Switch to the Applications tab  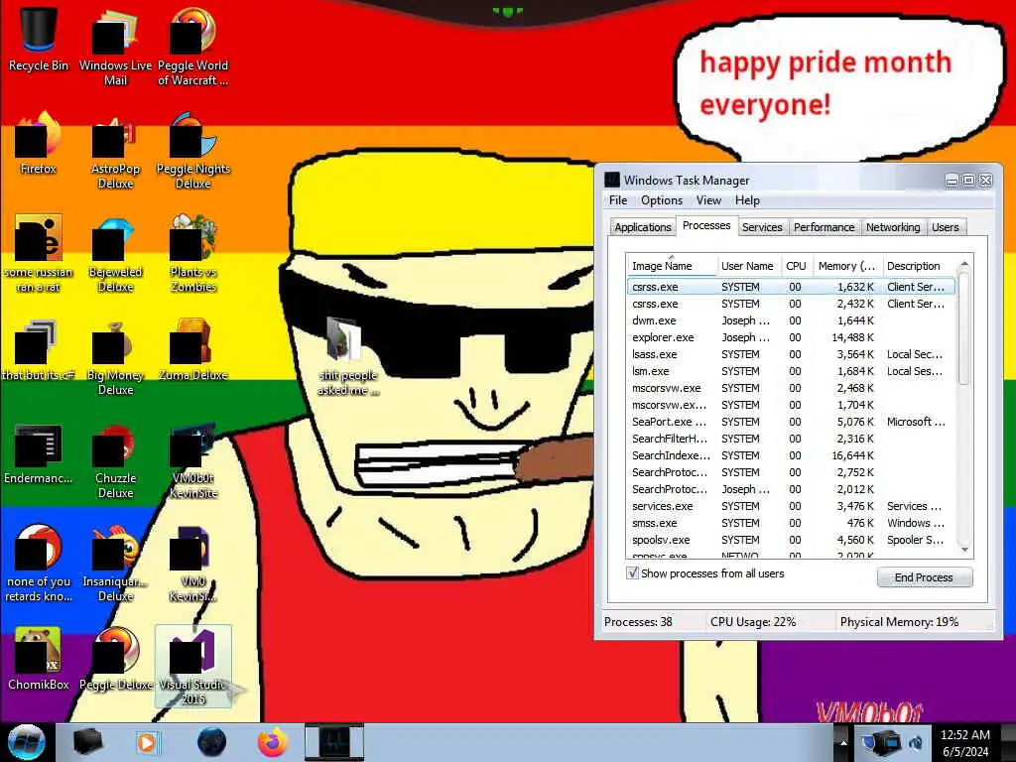(x=643, y=227)
